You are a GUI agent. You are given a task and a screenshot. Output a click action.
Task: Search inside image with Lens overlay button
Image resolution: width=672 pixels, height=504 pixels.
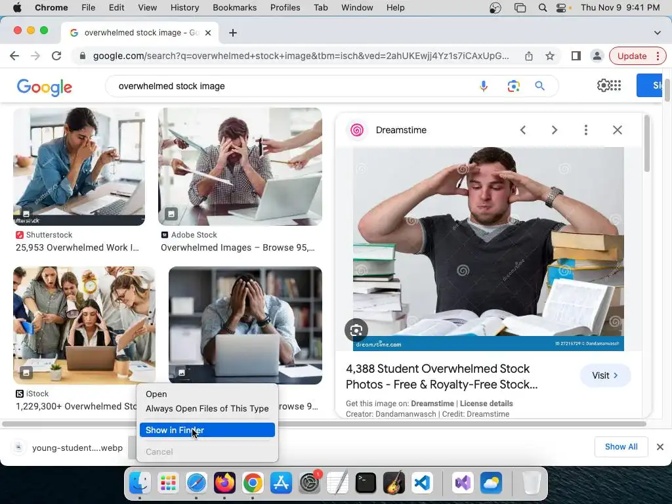click(x=356, y=330)
